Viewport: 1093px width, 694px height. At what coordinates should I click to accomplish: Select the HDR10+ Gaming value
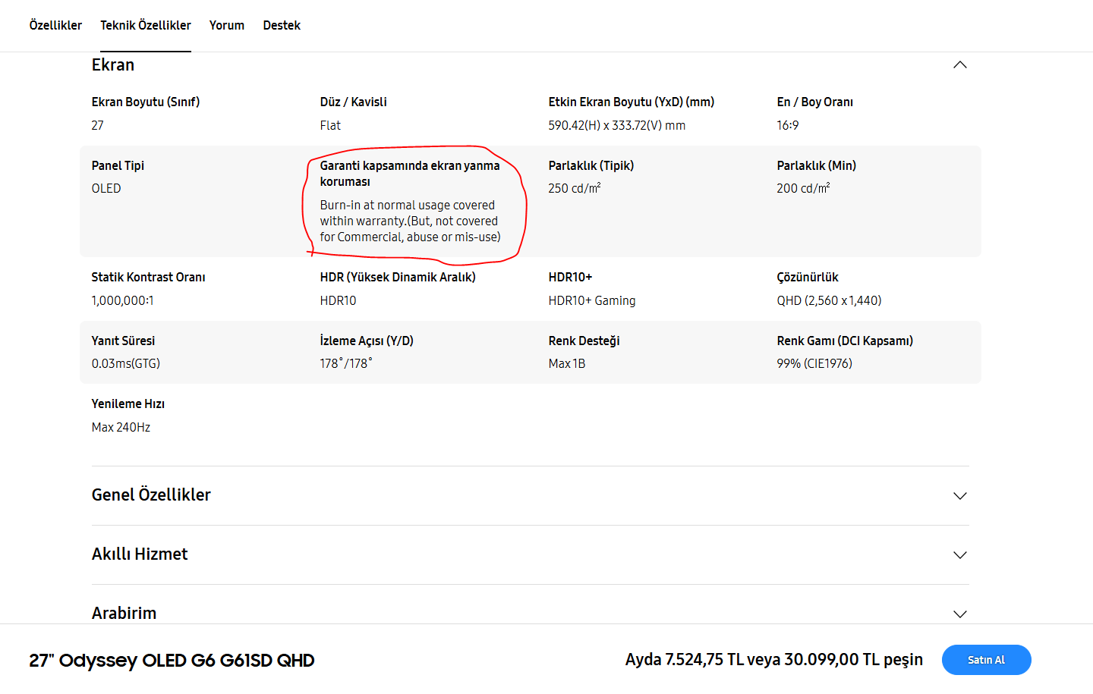tap(592, 300)
